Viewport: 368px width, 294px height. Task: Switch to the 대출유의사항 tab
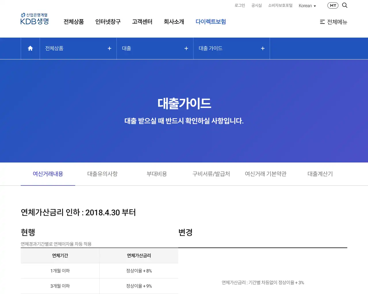[x=102, y=174]
